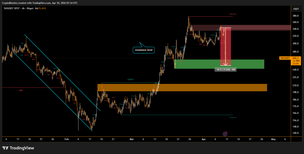The height and width of the screenshot is (154, 304).
Task: Click the purple lightning bolt icon
Action: click(x=225, y=134)
